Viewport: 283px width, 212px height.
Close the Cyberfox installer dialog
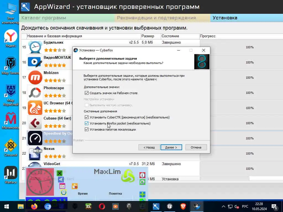[x=204, y=50]
